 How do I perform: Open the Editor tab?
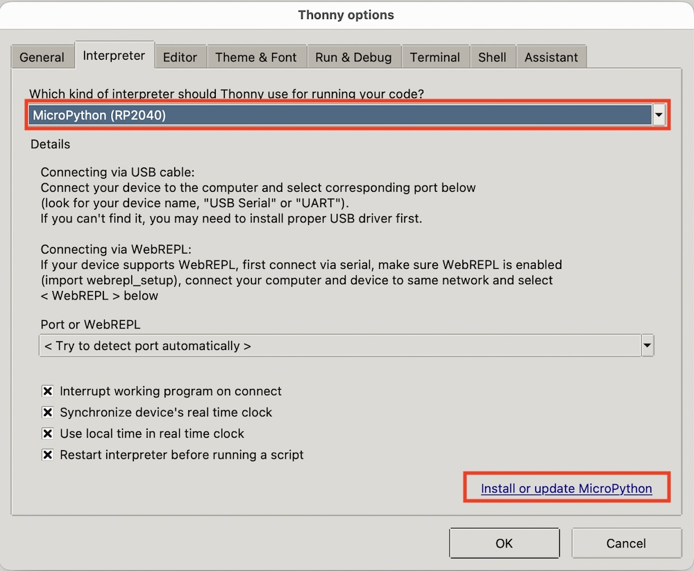tap(180, 57)
